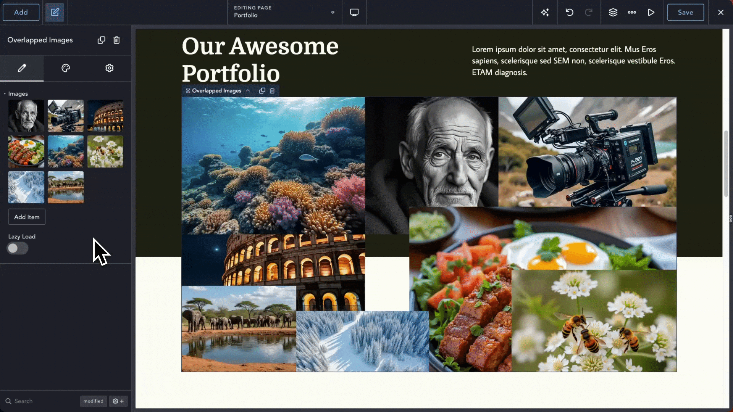Select the old man portrait thumbnail
Screen dimensions: 733x412
pos(26,116)
